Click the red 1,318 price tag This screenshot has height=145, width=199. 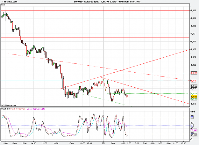(193, 81)
